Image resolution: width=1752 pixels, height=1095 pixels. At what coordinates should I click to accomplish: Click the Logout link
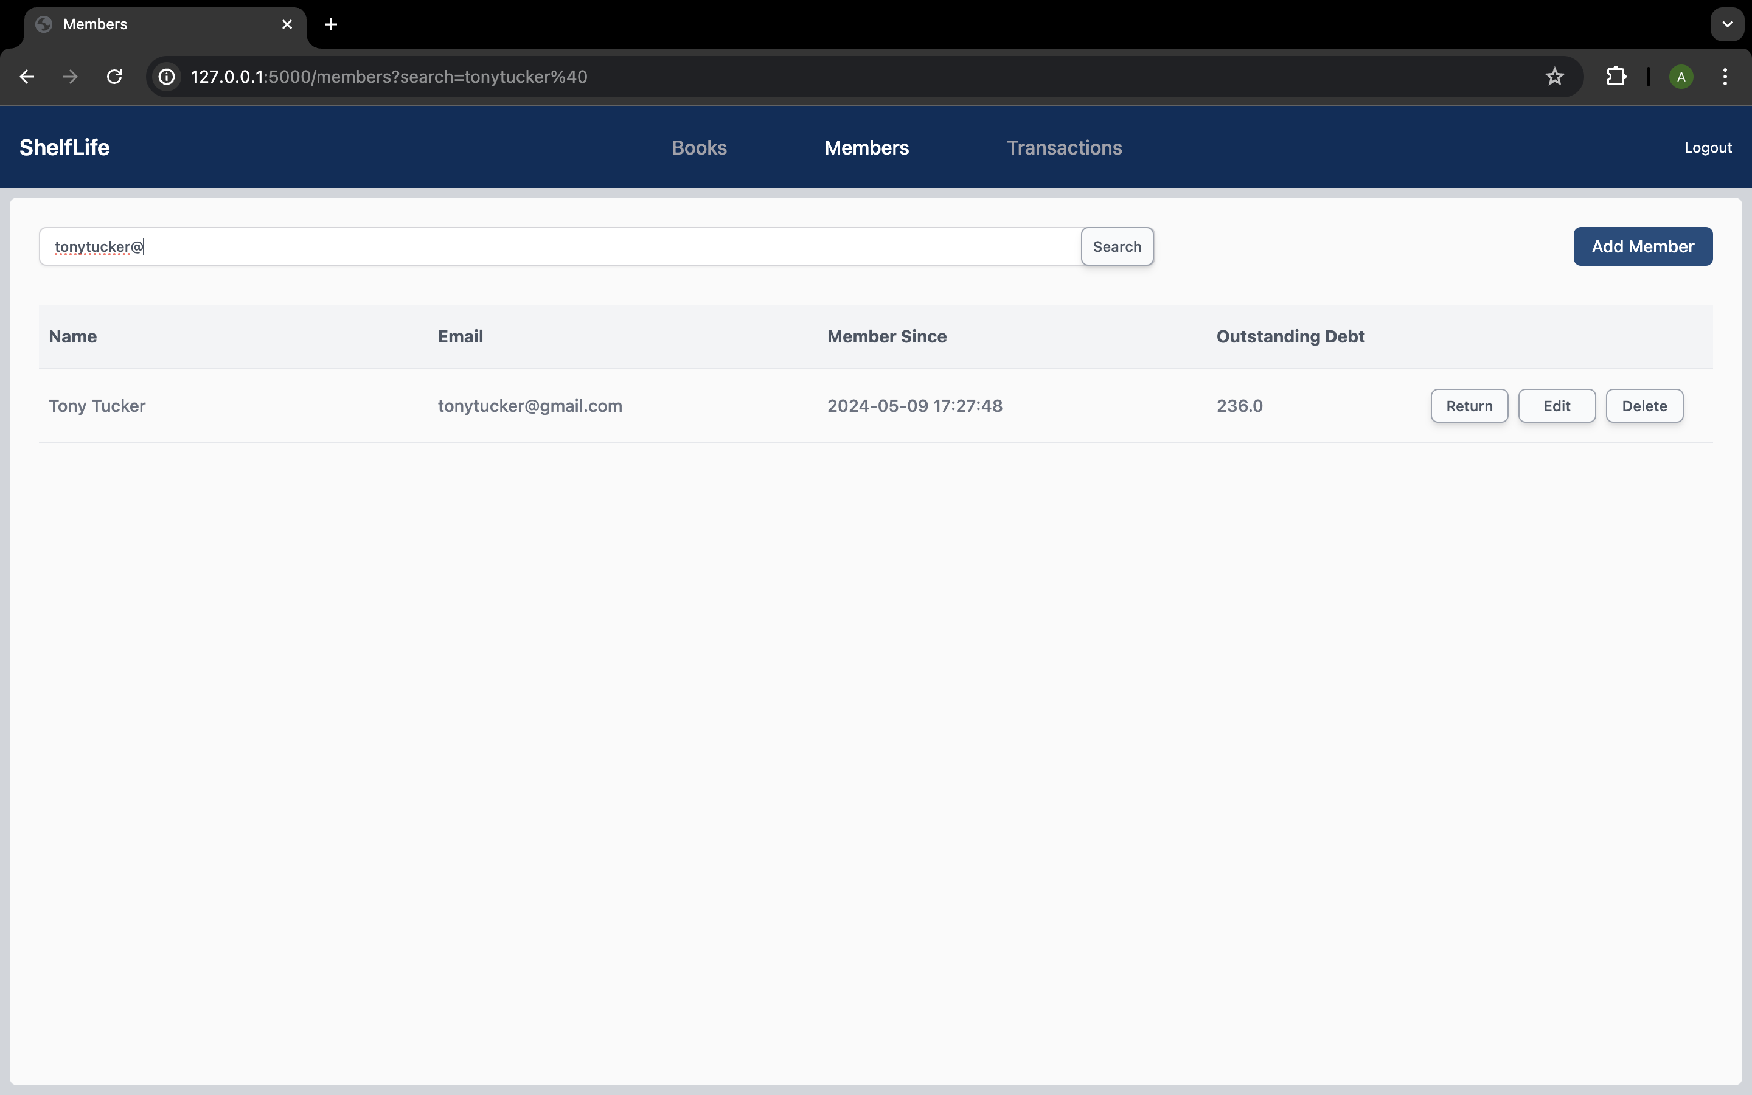(x=1708, y=148)
